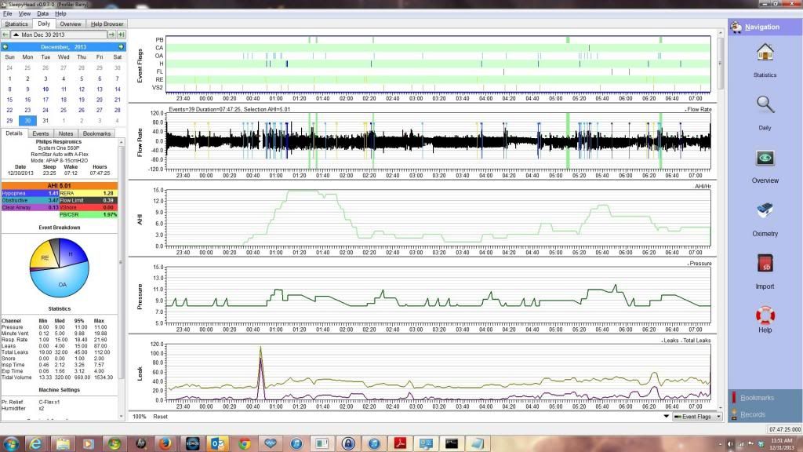803x452 pixels.
Task: Open Overview via the eye icon
Action: 765,159
